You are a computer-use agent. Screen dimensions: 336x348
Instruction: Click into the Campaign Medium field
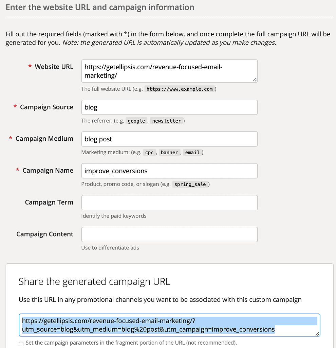169,139
